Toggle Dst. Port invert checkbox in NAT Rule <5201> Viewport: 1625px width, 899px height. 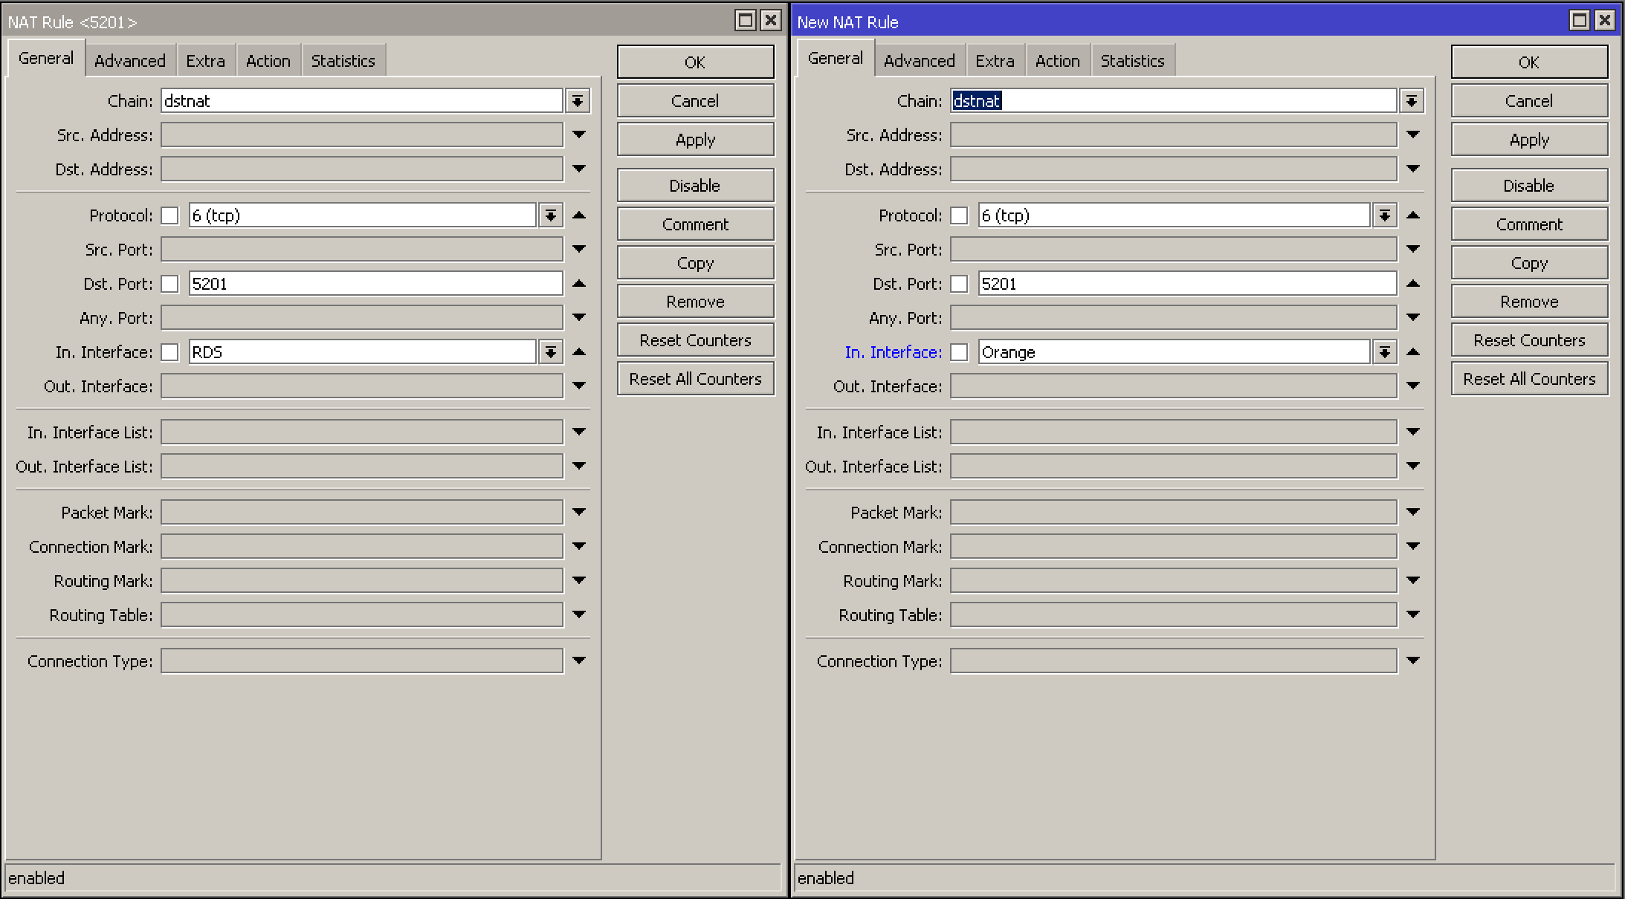point(170,284)
